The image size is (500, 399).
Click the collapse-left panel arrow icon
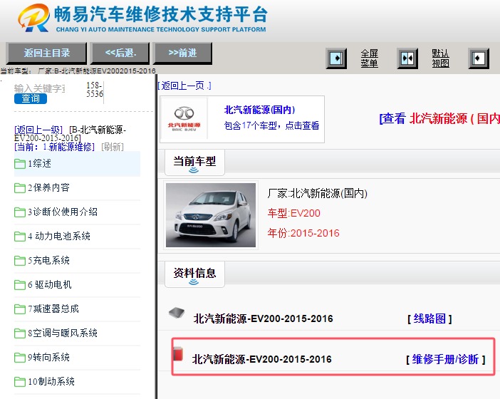(x=479, y=58)
